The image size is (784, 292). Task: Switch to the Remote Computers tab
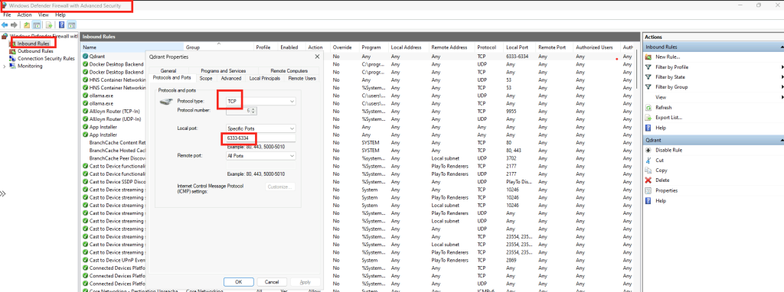tap(289, 71)
